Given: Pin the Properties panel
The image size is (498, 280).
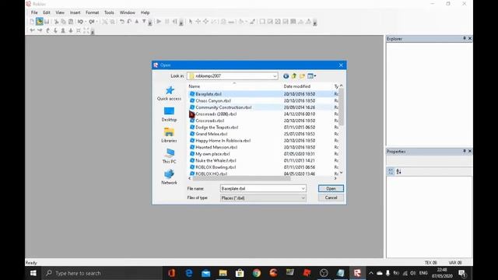Looking at the screenshot, I should tap(465, 151).
